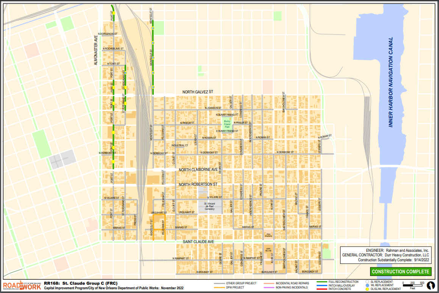Click the Non-Paving Incidentals legend text
Image resolution: width=439 pixels, height=293 pixels.
(292, 287)
